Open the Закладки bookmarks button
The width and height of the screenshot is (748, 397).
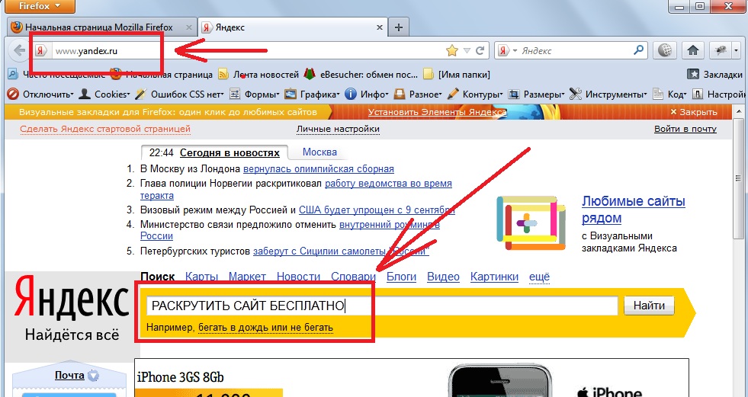point(714,75)
